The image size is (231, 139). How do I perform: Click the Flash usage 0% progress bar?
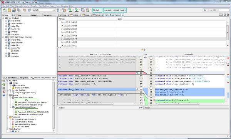26,109
